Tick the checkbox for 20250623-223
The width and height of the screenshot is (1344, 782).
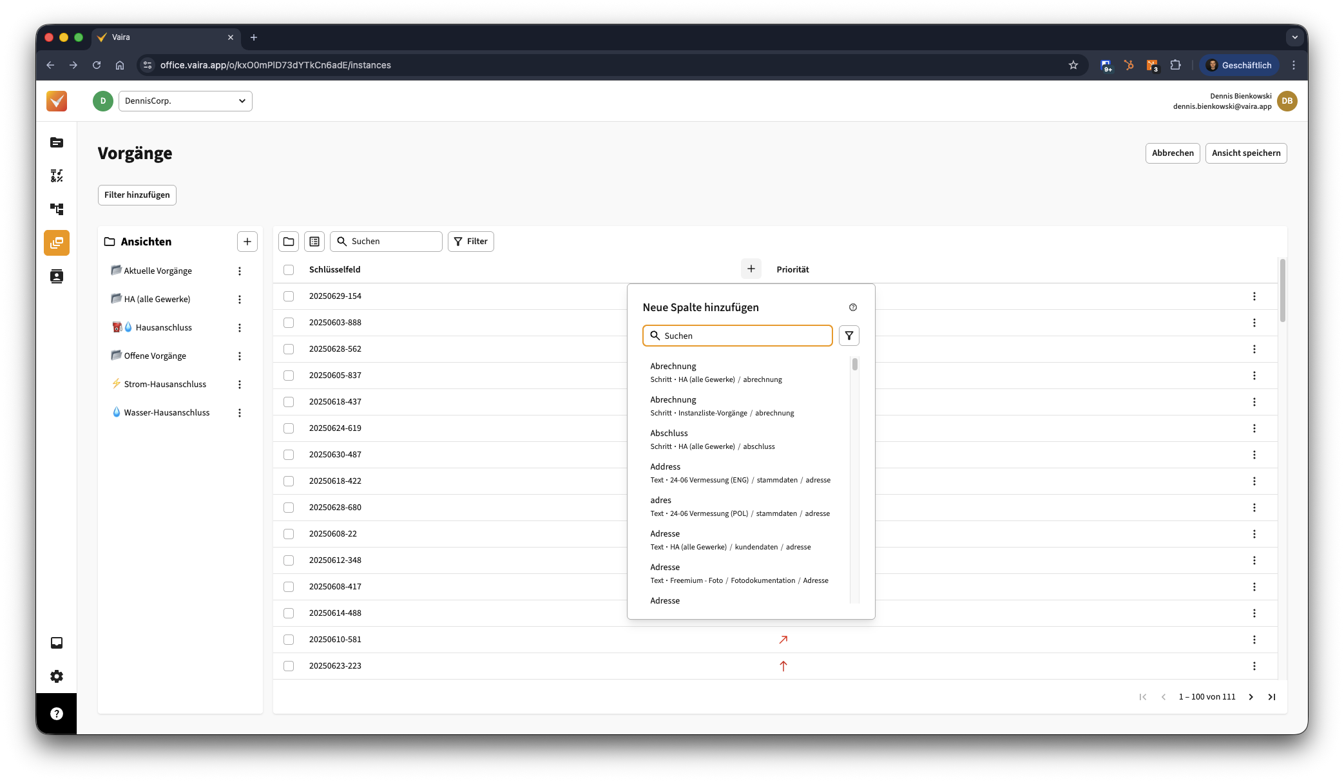coord(289,666)
